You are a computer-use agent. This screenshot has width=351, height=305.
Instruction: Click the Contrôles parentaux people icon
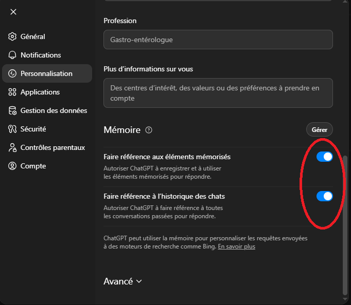point(12,147)
